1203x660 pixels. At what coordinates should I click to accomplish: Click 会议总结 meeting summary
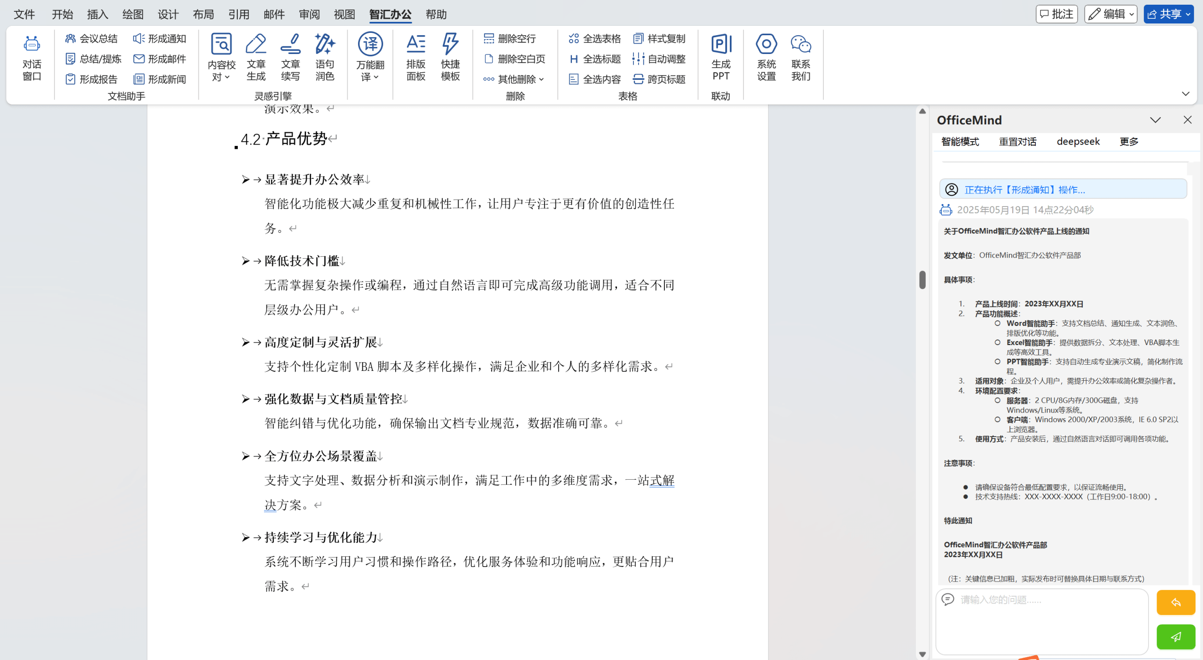[x=92, y=38]
